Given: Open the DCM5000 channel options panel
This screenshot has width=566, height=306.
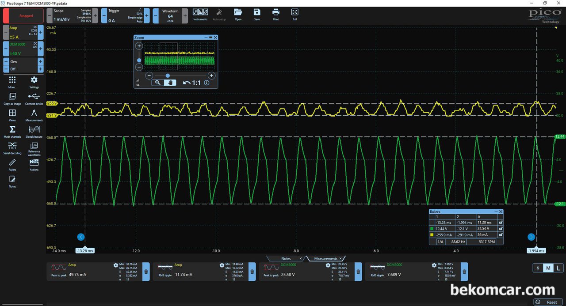Looking at the screenshot, I should point(23,49).
